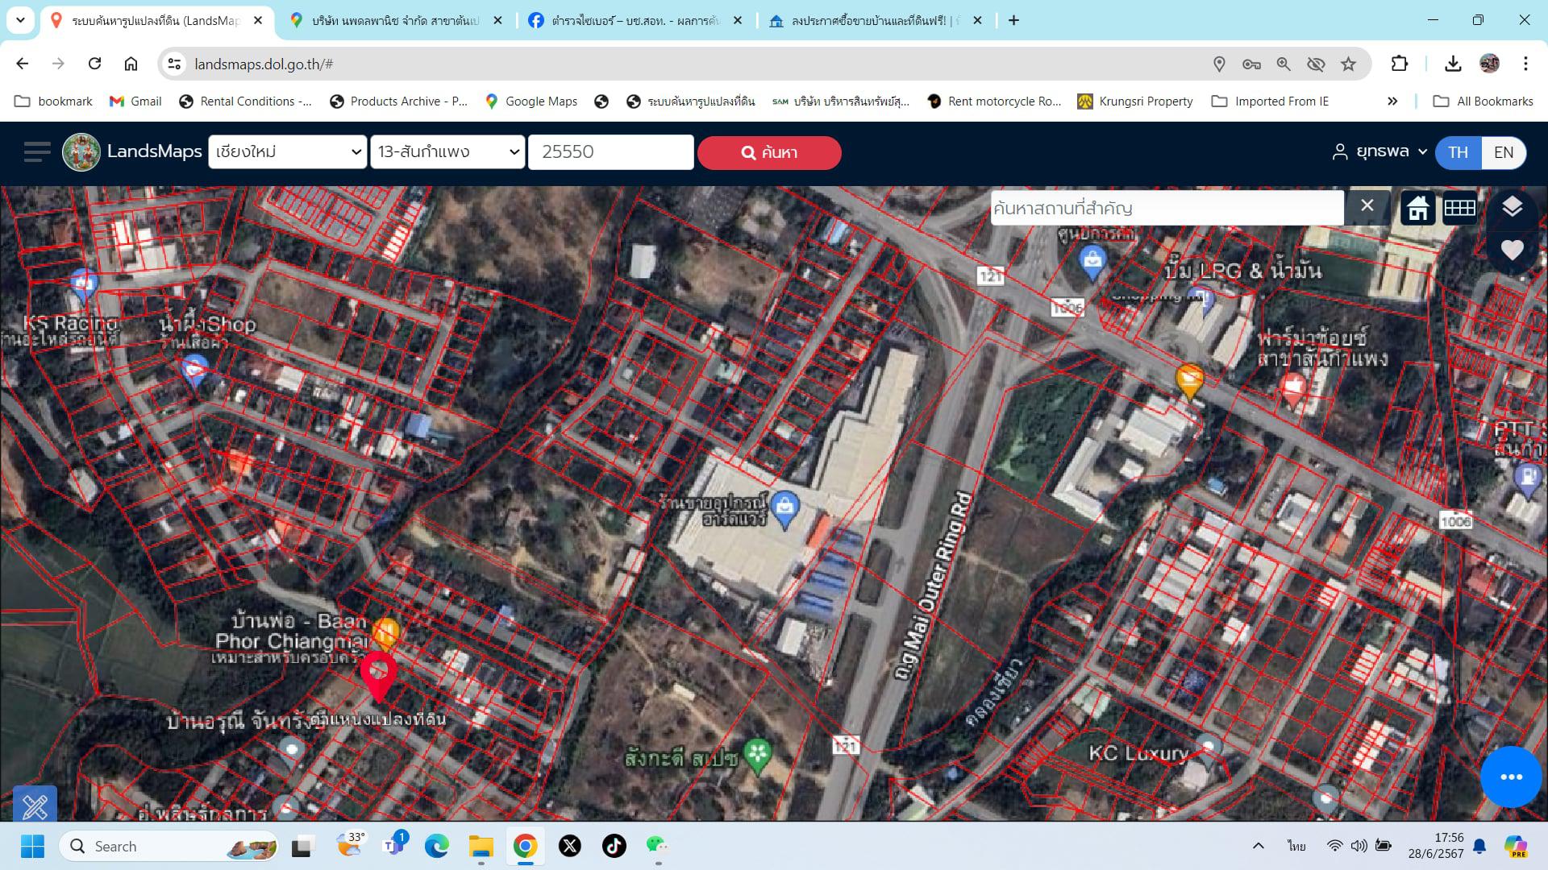Expand the Chrome tab search chevron
Screen dimensions: 1548x870
click(x=20, y=20)
